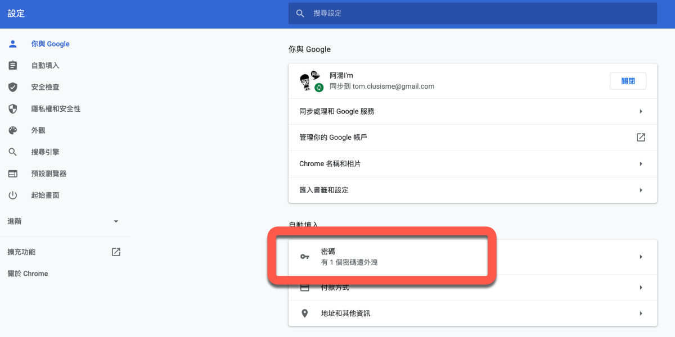Click the magnifier icon for 搜尋引擎
Screen dimensions: 675x337
(x=13, y=152)
